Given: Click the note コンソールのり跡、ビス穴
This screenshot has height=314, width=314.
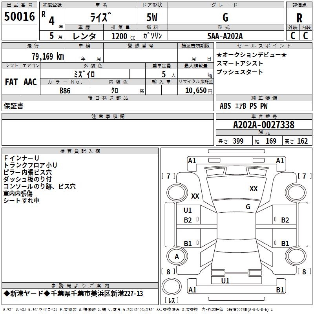Looking at the screenshot, I should coord(40,186).
